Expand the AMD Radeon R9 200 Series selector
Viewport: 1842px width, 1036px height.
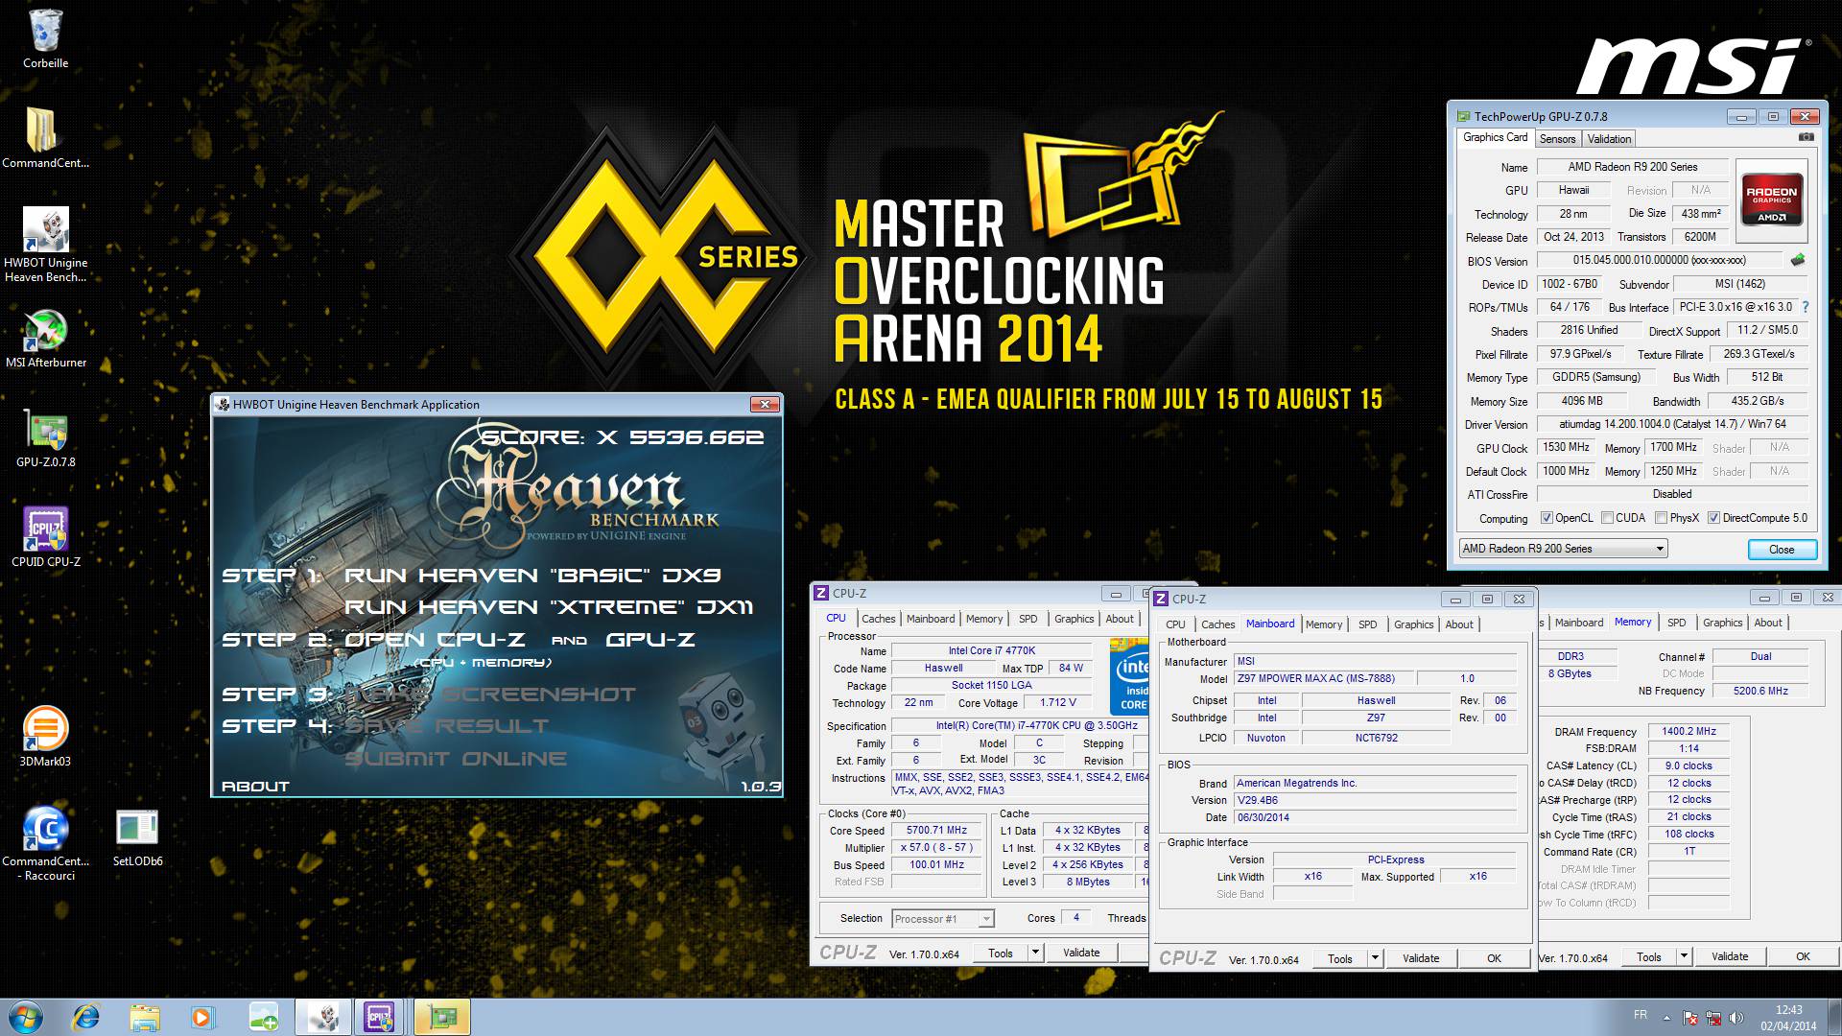click(x=1563, y=549)
